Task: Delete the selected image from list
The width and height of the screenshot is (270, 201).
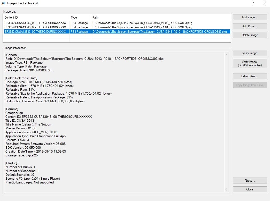Action: (x=250, y=35)
